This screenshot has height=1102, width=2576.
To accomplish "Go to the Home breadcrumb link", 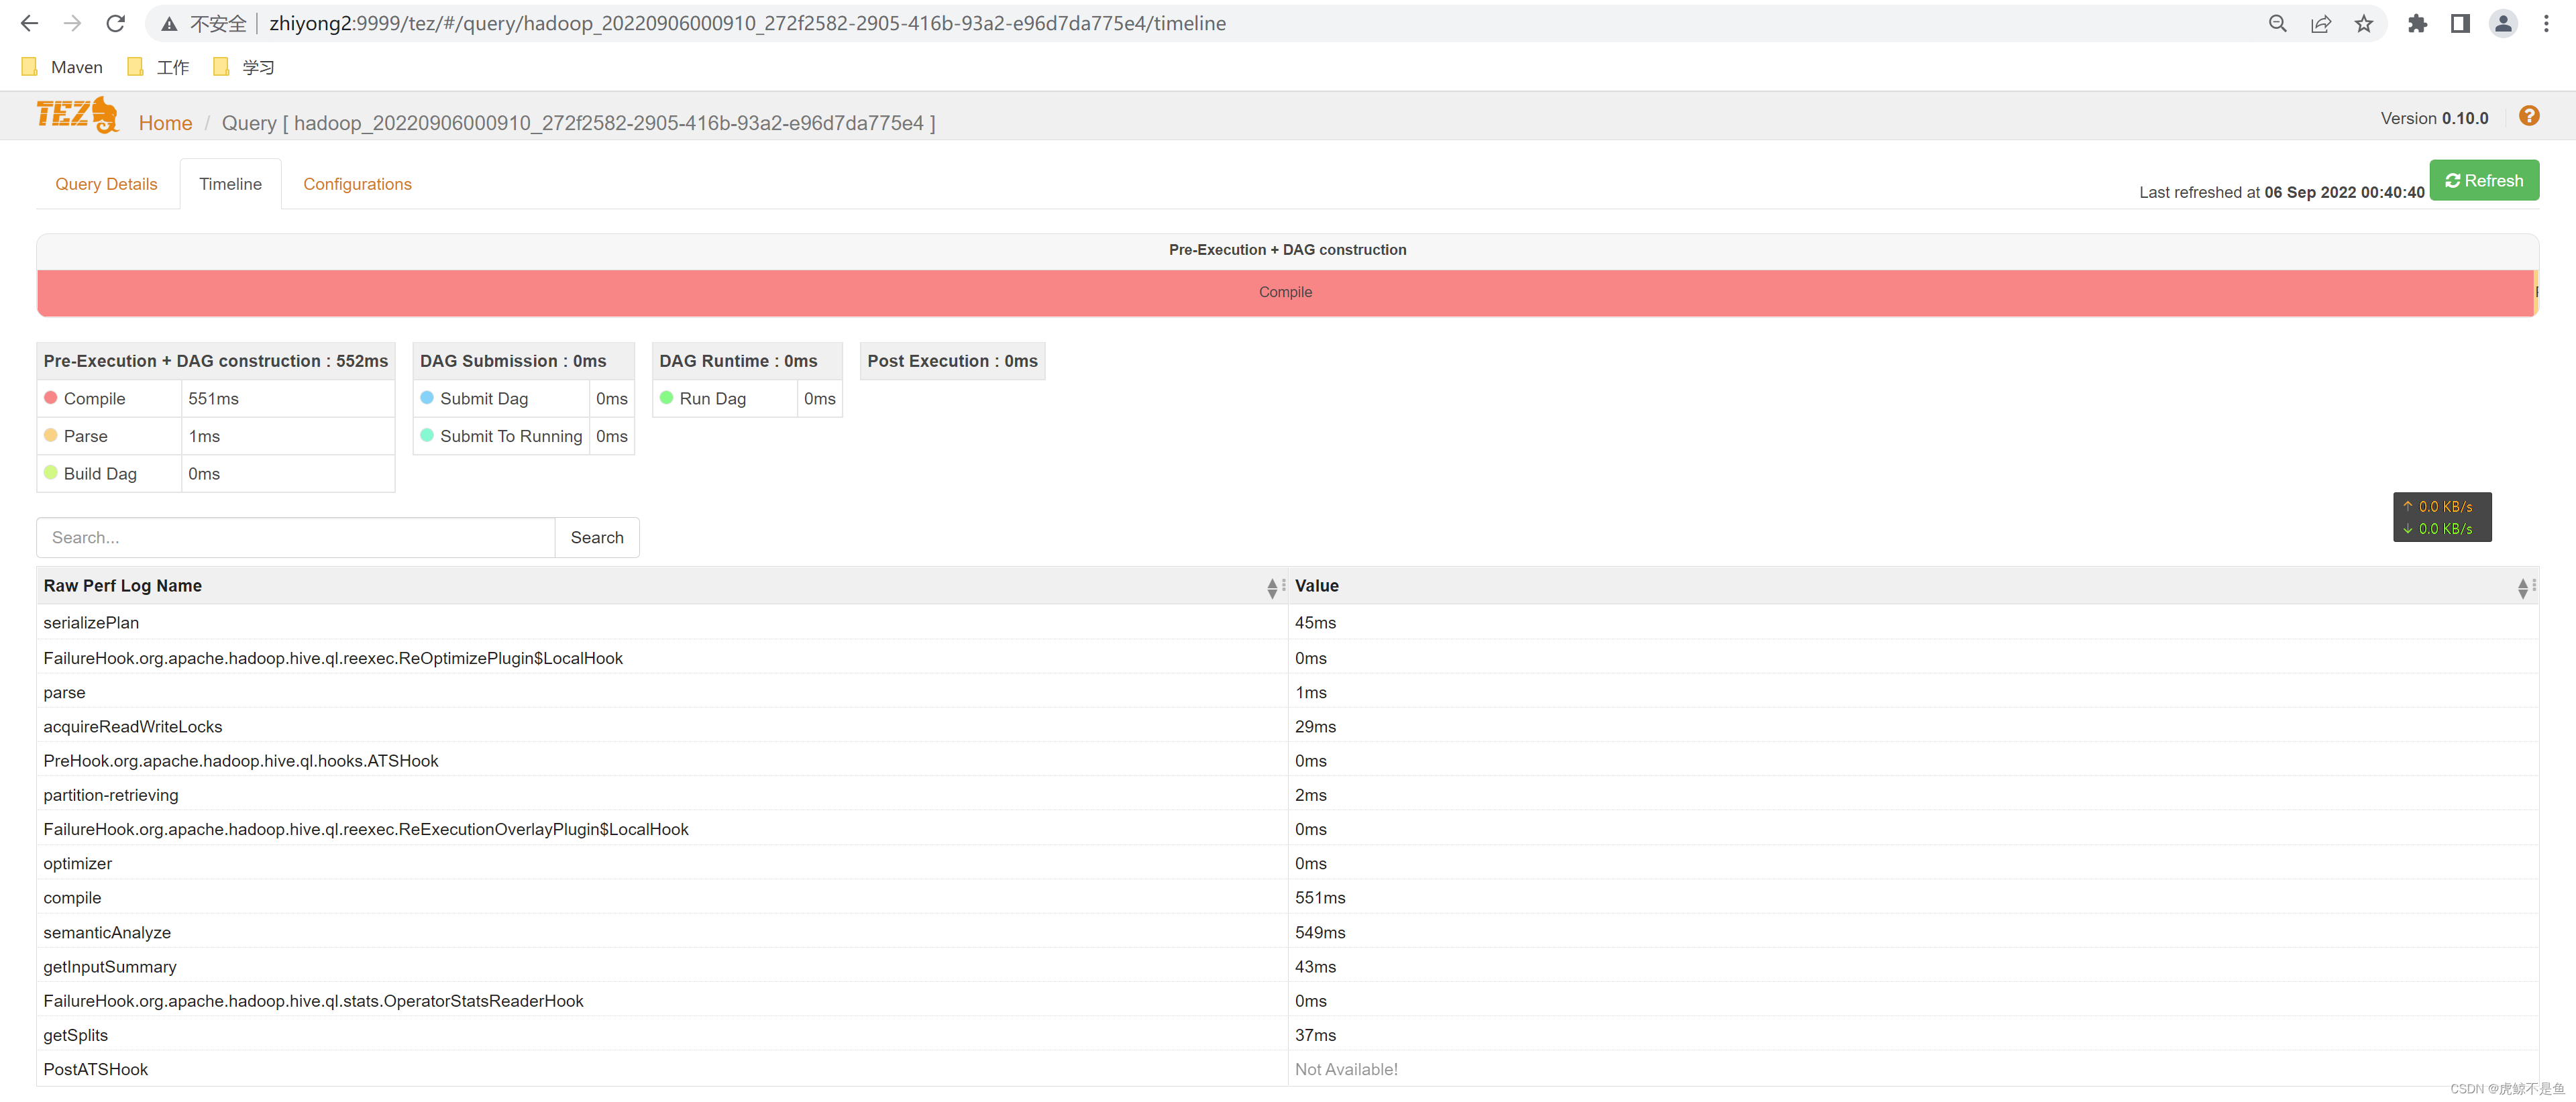I will pyautogui.click(x=165, y=123).
